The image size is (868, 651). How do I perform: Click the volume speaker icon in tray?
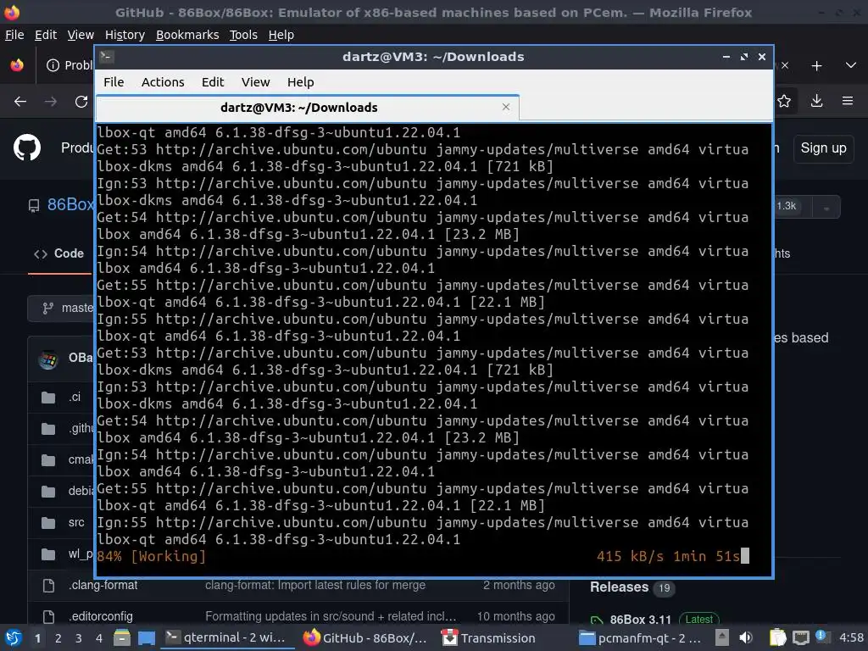[746, 638]
